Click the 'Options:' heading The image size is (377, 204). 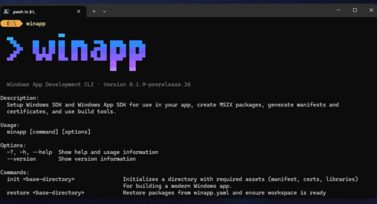pos(13,145)
